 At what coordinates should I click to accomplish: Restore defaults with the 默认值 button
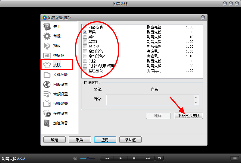click(x=130, y=140)
